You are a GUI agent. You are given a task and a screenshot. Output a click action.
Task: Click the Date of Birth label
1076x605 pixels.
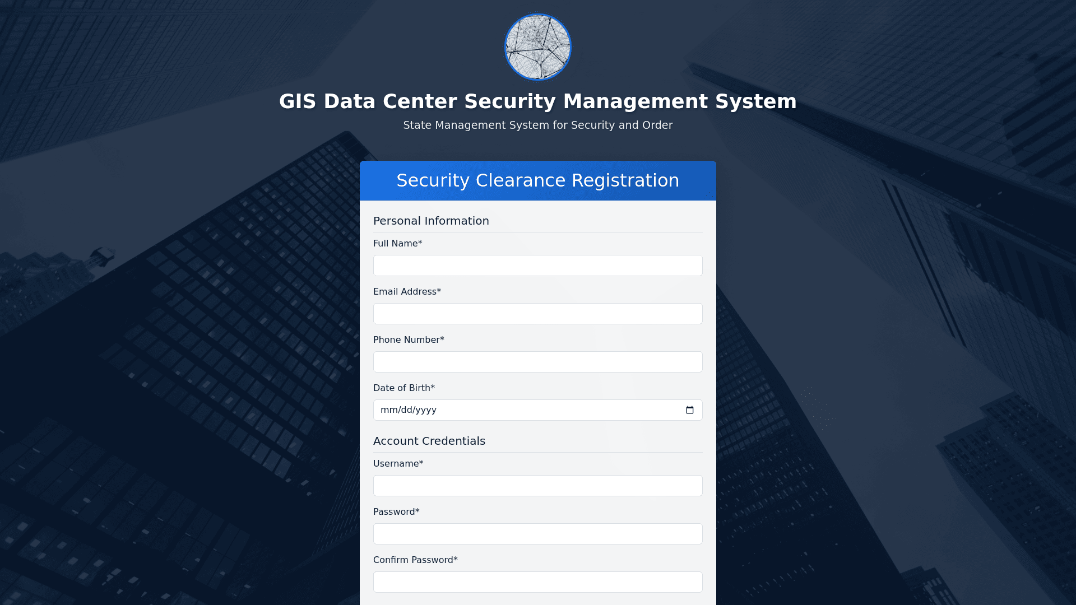(x=403, y=388)
